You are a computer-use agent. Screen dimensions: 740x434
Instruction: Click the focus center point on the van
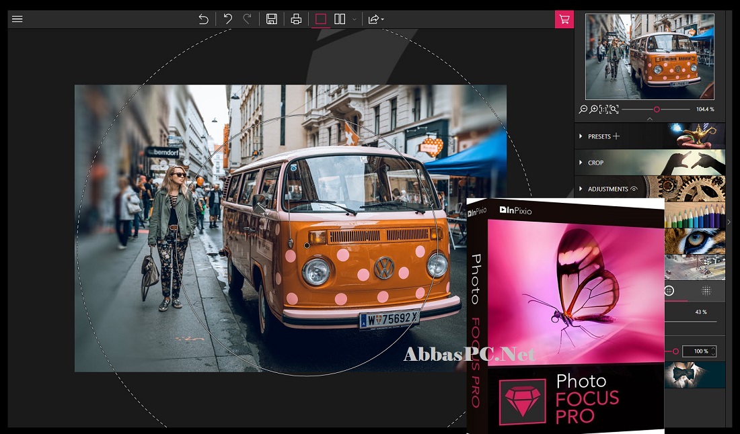pos(307,245)
